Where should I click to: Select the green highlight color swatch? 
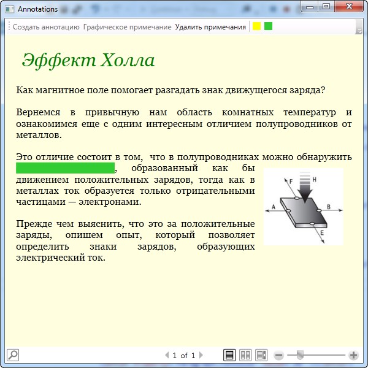268,26
